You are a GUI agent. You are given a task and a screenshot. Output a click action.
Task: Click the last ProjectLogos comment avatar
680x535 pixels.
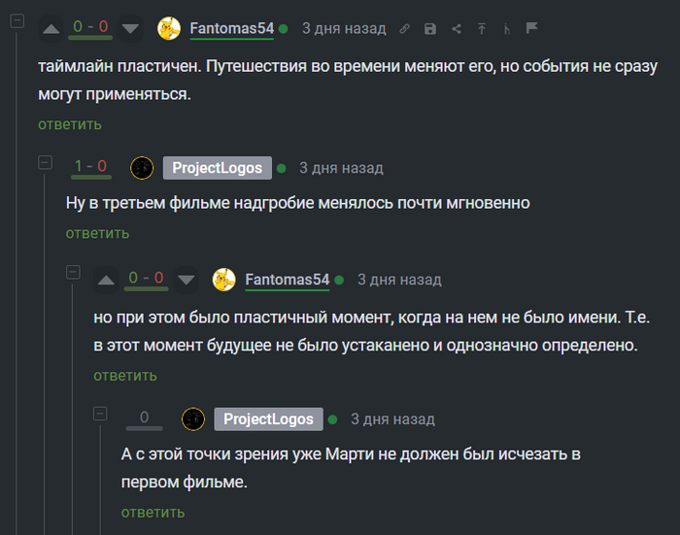click(193, 418)
